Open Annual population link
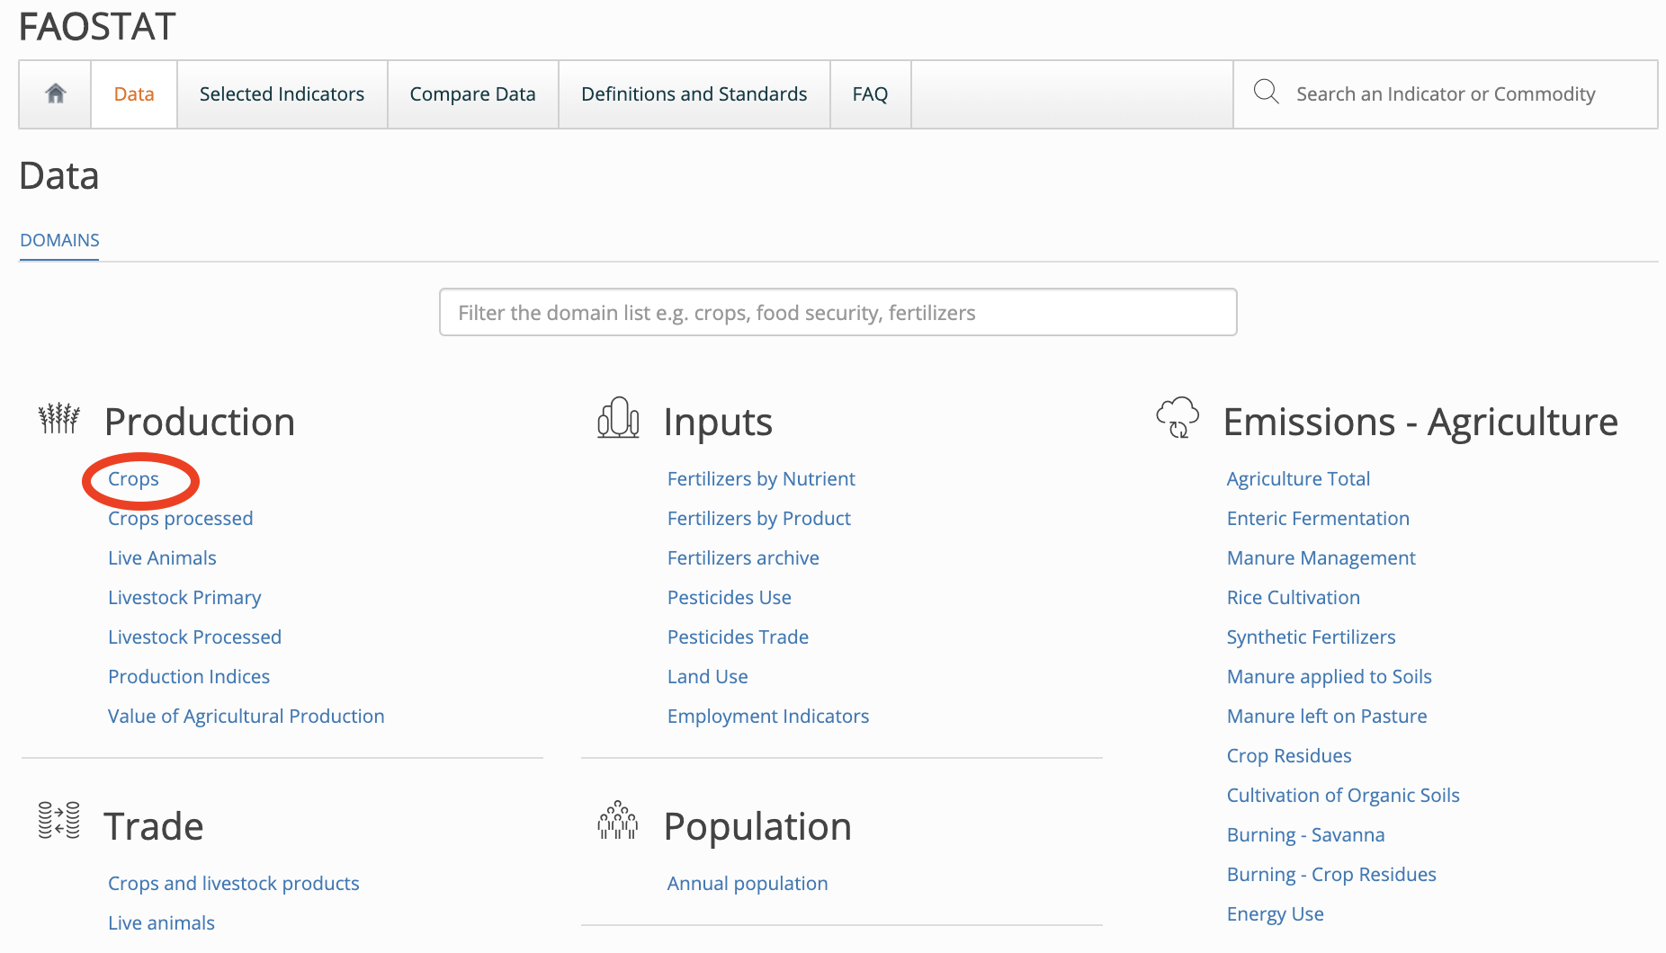This screenshot has width=1666, height=953. click(x=747, y=884)
